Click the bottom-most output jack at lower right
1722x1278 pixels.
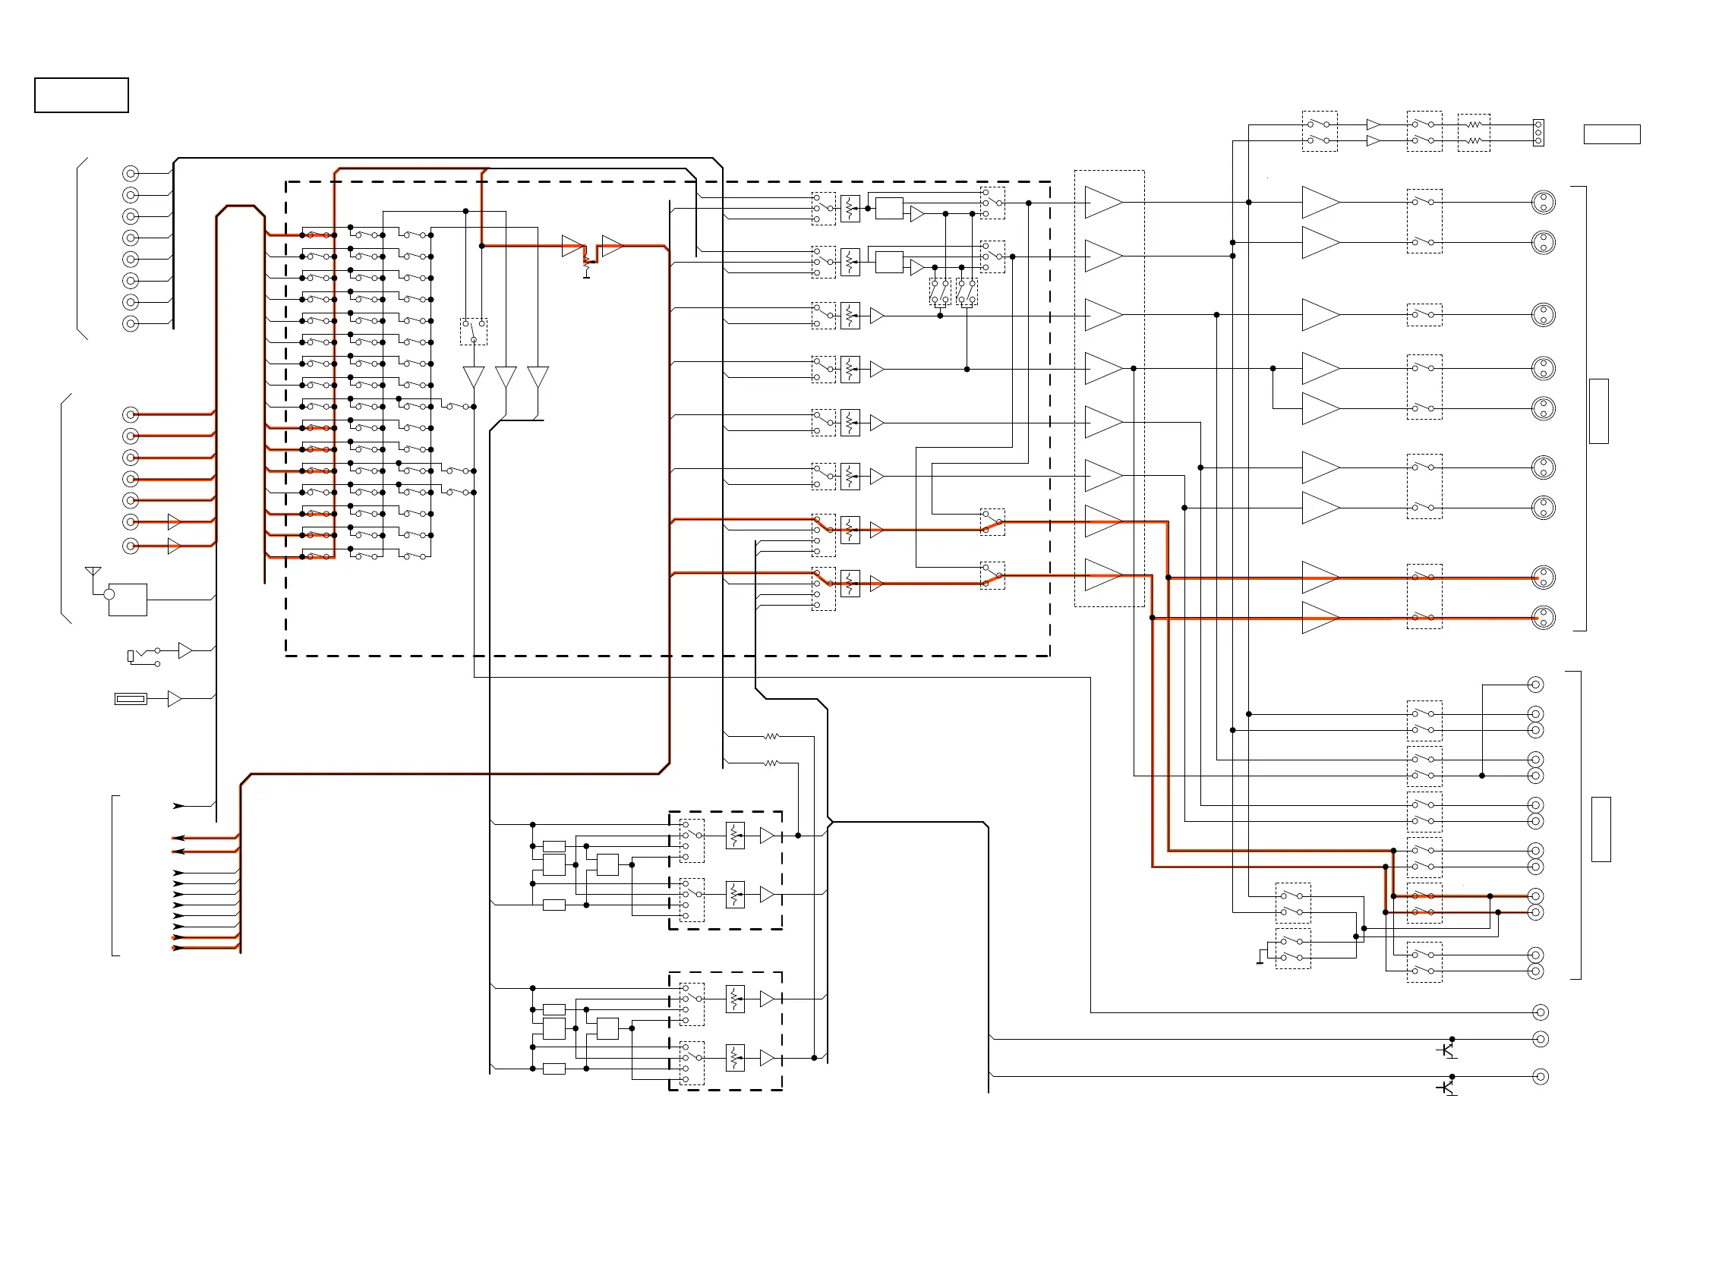[x=1539, y=1076]
